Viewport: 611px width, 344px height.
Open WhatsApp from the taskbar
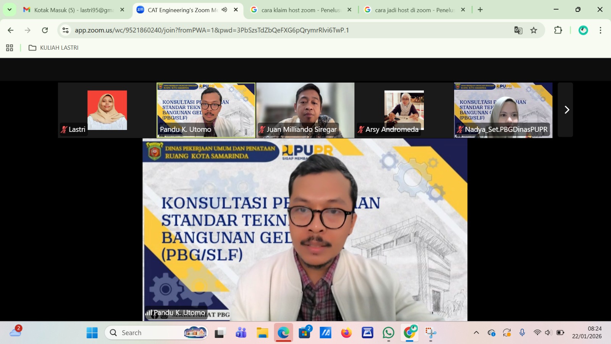point(388,333)
